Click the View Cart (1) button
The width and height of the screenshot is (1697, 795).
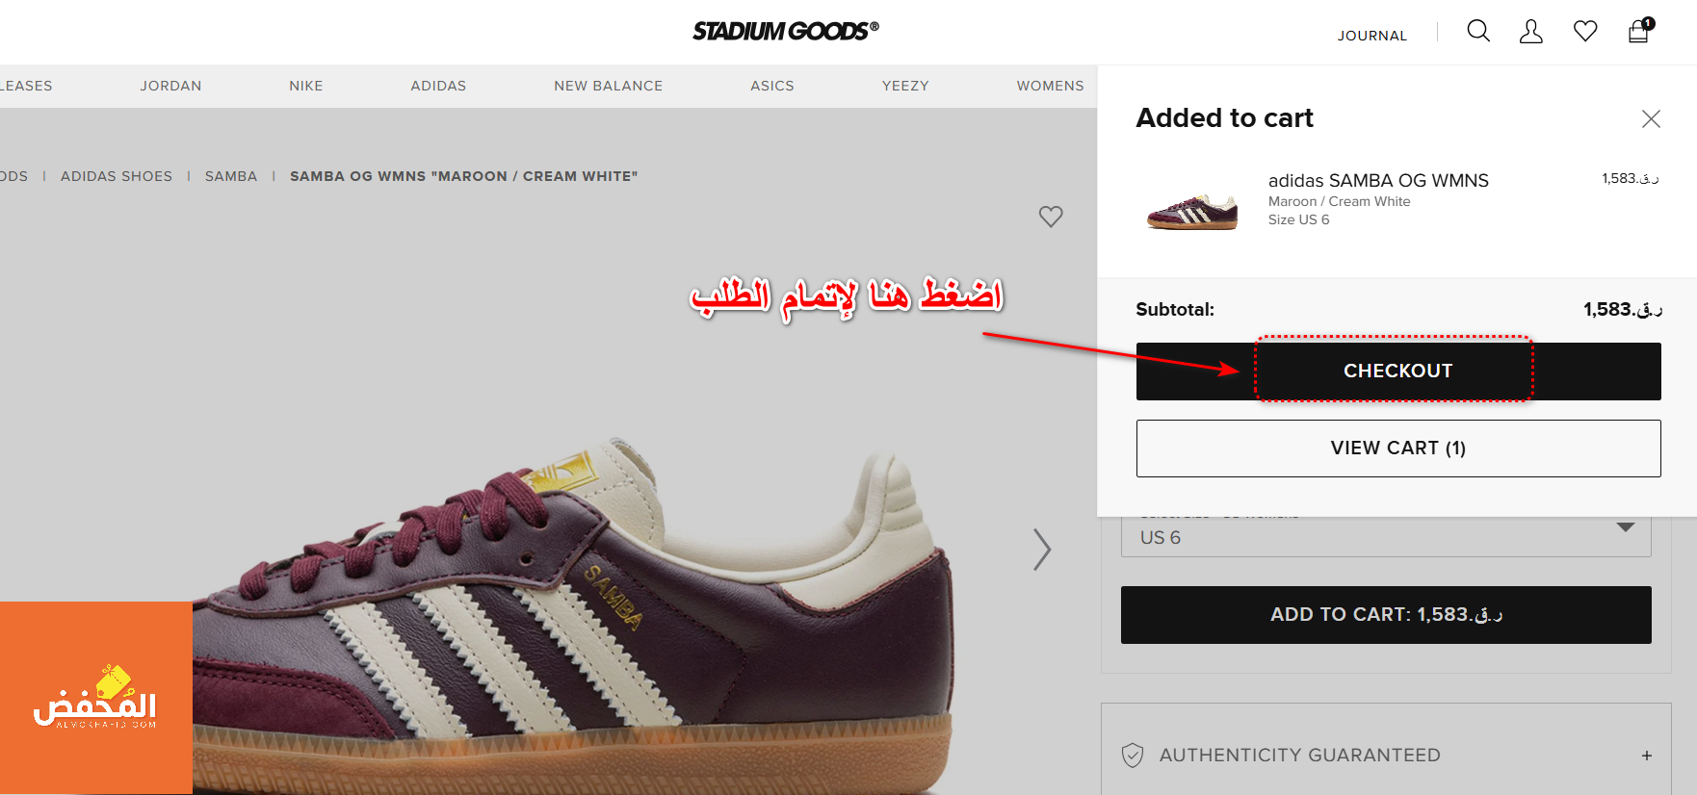(1398, 449)
